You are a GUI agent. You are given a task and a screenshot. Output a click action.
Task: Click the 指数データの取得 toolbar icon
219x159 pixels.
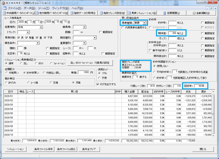pyautogui.click(x=72, y=13)
